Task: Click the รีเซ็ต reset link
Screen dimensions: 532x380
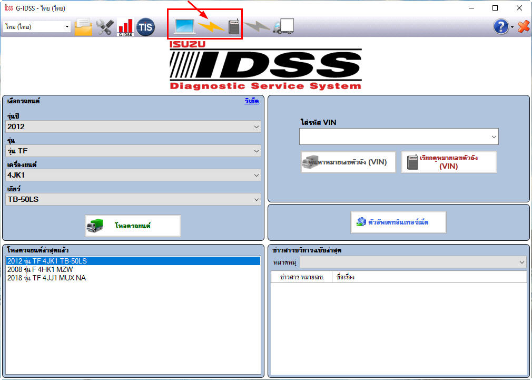Action: (251, 101)
